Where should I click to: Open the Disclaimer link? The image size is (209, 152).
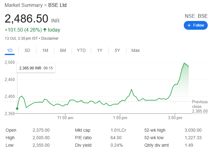50,38
